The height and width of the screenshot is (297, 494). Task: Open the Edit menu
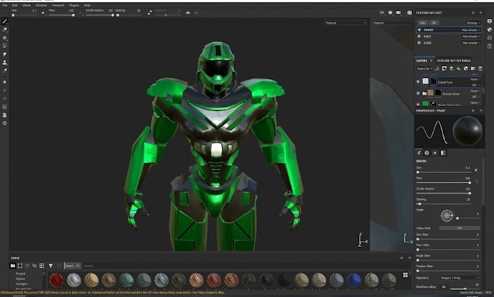tap(15, 5)
